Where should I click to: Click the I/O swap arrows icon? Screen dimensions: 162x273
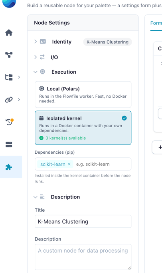42,57
